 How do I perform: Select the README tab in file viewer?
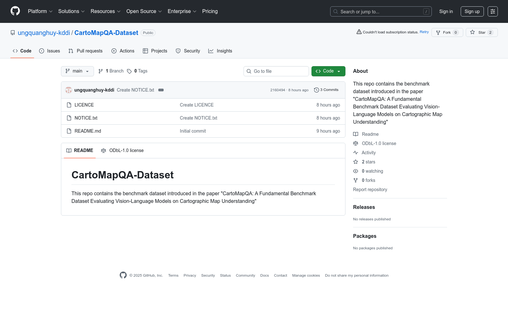(80, 150)
